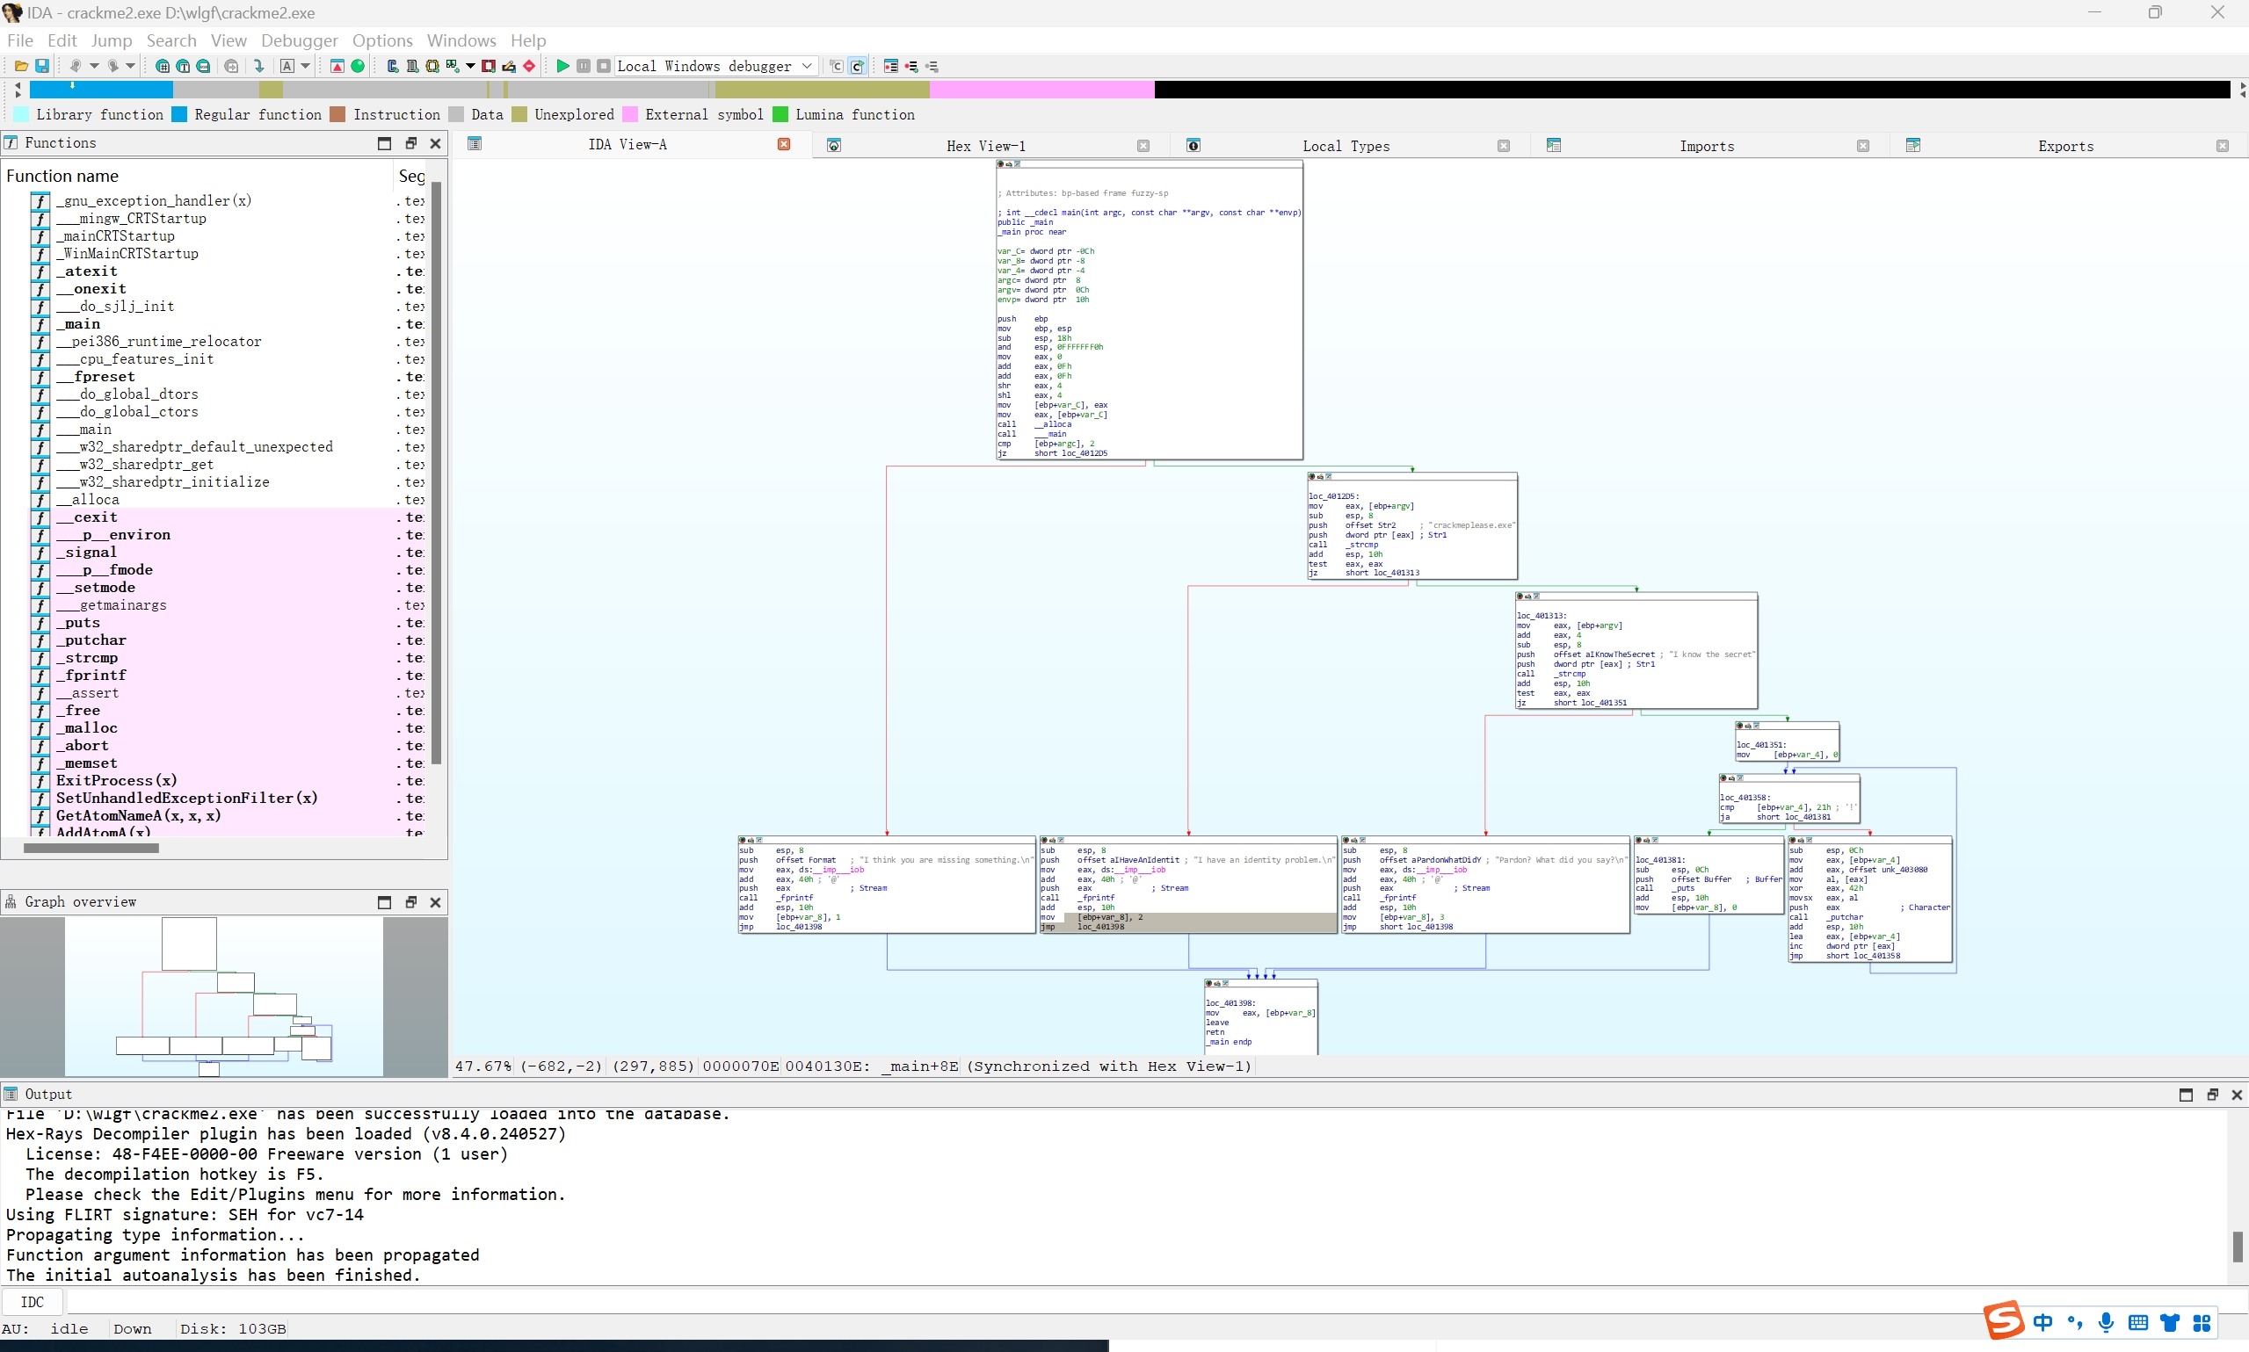
Task: Click the Library function color swatch
Action: coord(21,115)
